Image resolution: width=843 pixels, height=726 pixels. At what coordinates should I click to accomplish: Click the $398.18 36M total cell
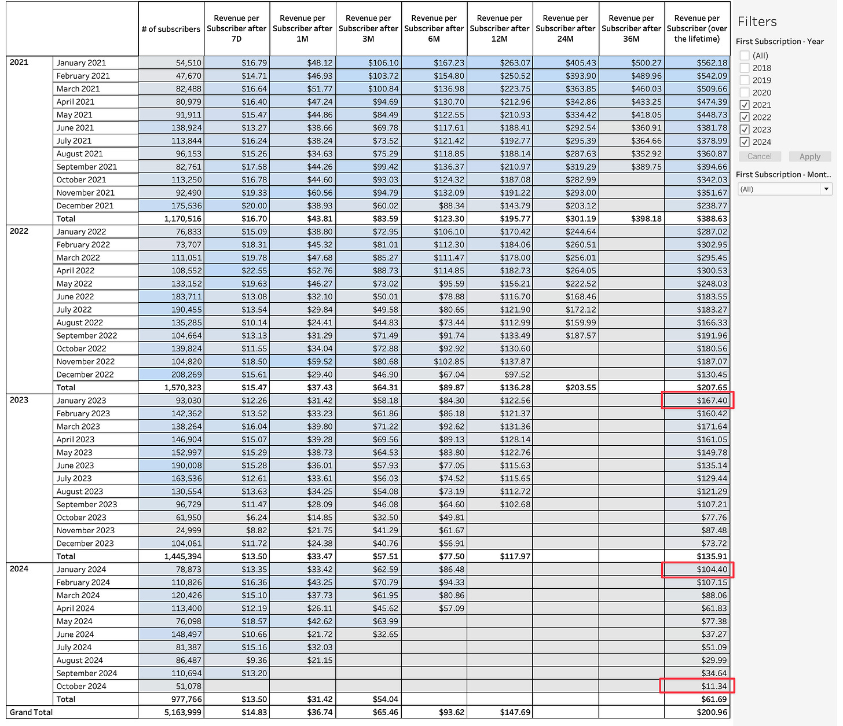click(632, 219)
